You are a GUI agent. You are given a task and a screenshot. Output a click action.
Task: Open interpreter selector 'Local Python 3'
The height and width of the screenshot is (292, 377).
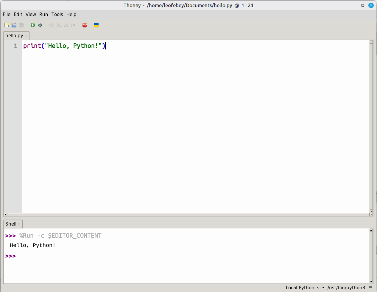tap(302, 288)
